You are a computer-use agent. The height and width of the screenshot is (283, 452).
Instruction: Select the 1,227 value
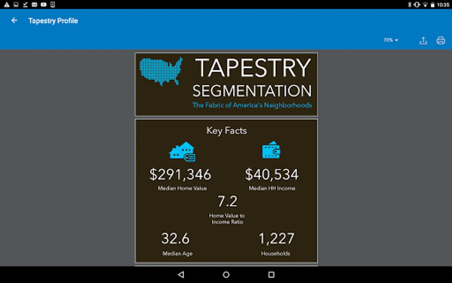coord(277,239)
